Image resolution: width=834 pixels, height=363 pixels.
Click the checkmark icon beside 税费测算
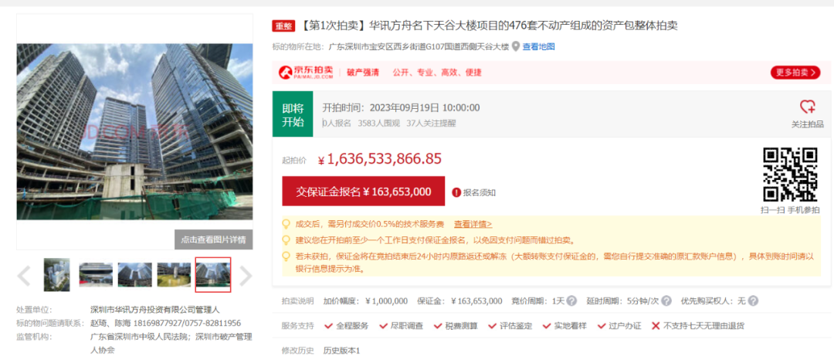tap(438, 326)
